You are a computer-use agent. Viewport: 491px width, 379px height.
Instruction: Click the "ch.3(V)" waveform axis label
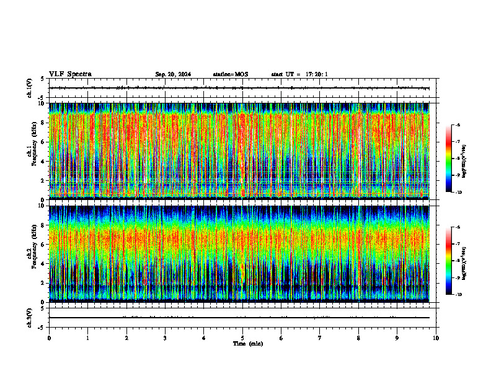pyautogui.click(x=30, y=318)
